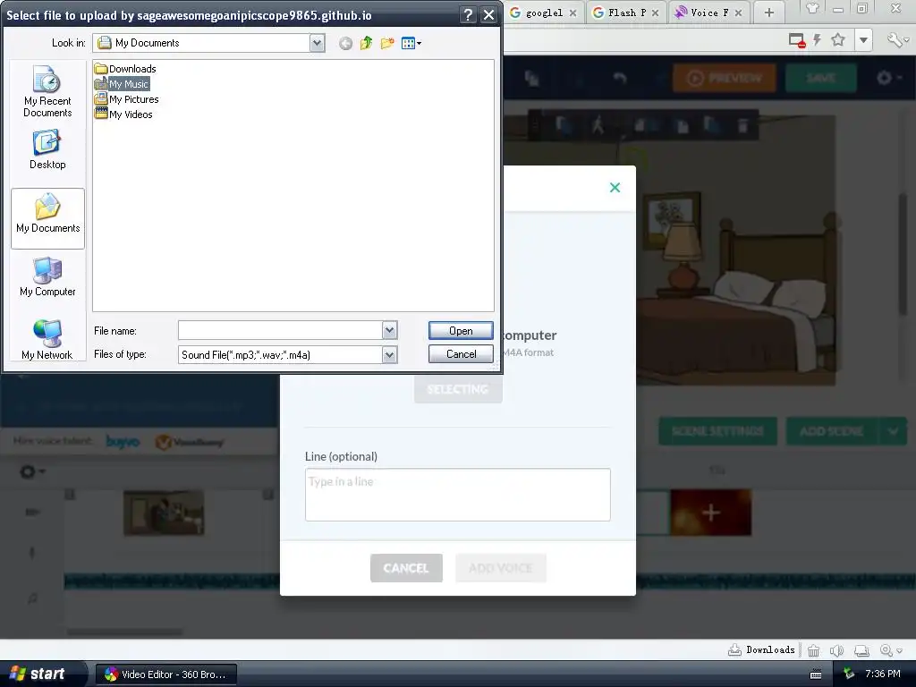The width and height of the screenshot is (916, 687).
Task: Click the walking character action icon
Action: 598,125
